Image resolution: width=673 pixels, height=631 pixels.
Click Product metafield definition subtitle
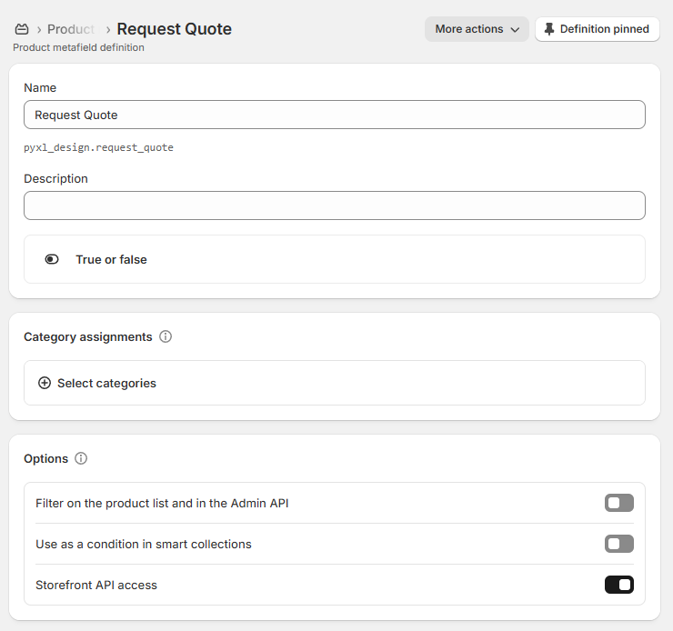coord(78,47)
